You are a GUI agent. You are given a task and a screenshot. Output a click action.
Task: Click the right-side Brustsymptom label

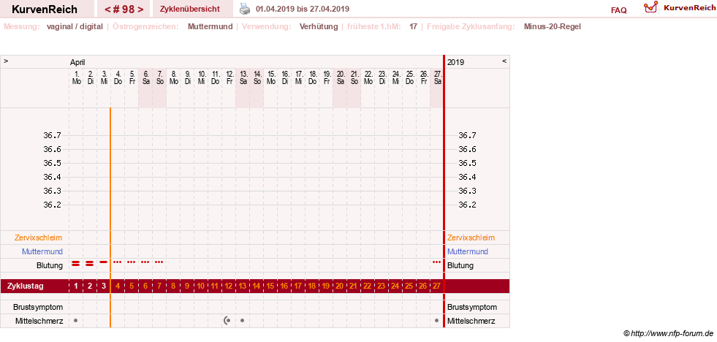(472, 307)
